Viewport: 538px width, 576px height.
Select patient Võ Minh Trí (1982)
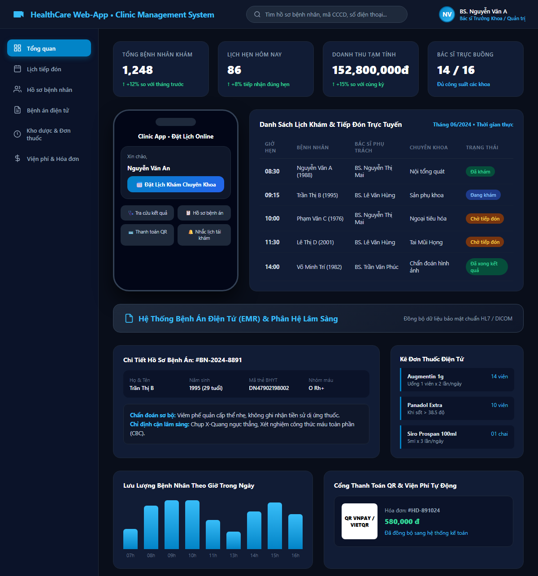319,267
